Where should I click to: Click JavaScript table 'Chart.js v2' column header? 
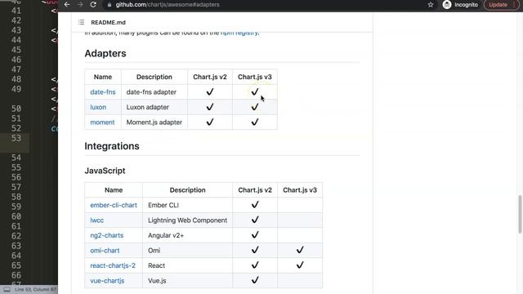255,190
